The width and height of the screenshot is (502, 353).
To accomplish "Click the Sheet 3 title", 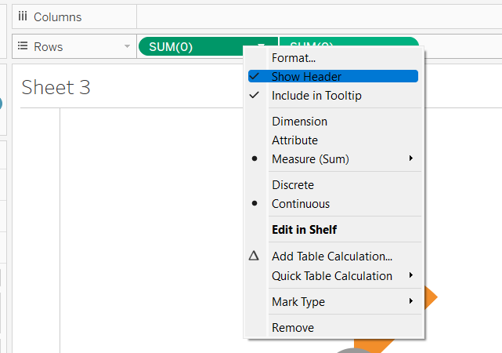I will tap(56, 87).
